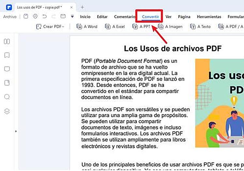Click the email envelope icon

point(63,17)
